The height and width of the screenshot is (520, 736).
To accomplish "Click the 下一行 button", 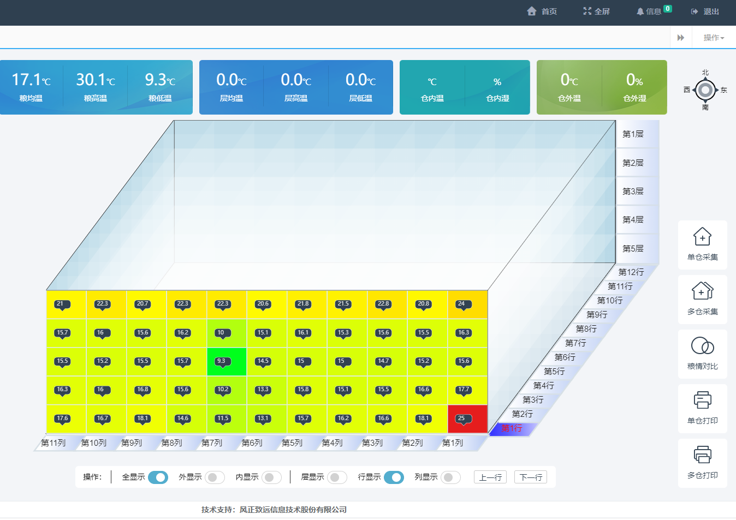I will [530, 477].
